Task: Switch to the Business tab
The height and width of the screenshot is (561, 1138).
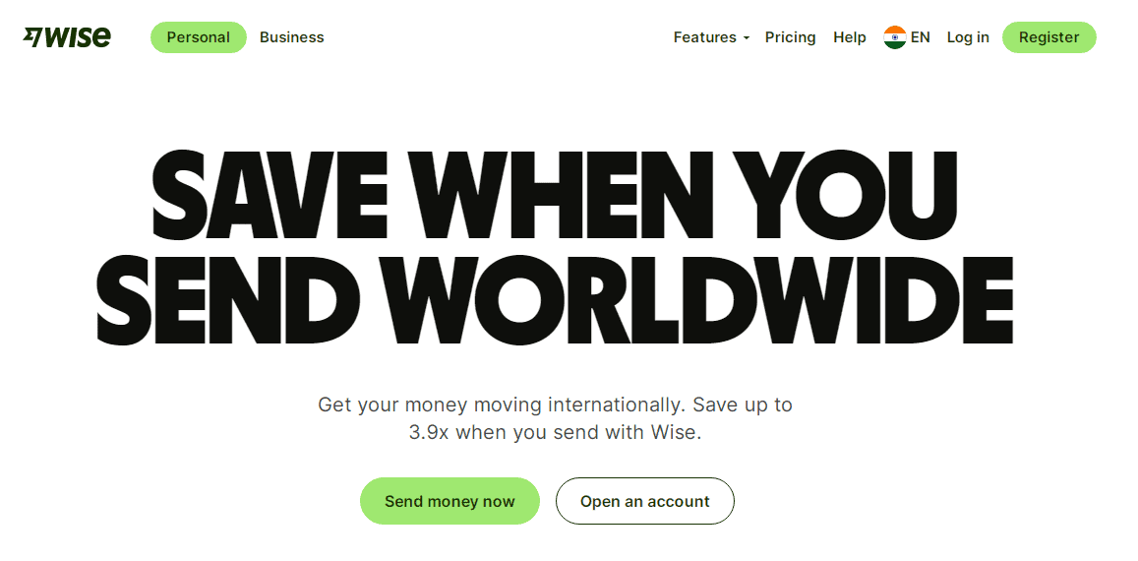Action: (x=292, y=37)
